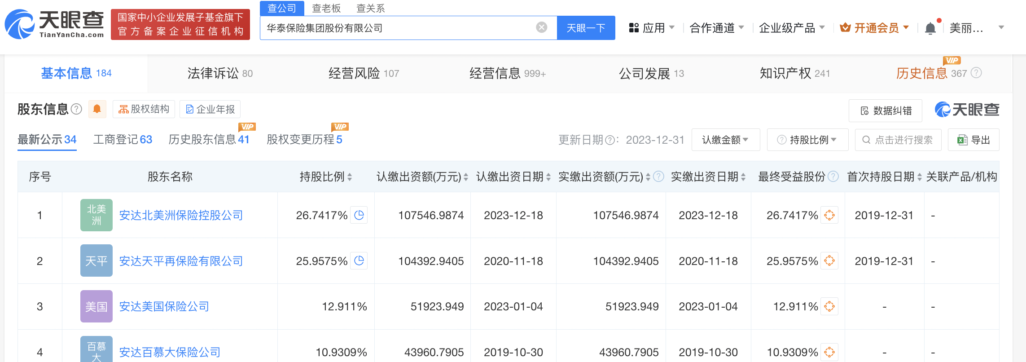Click 美国 company avatar
The image size is (1026, 362).
point(96,306)
